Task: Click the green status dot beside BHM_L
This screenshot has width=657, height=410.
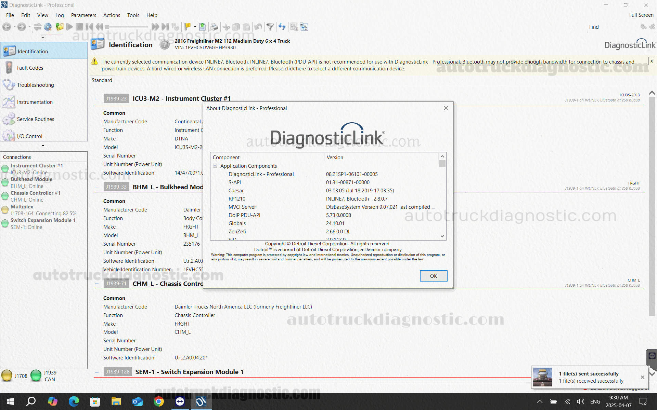Action: coord(5,182)
